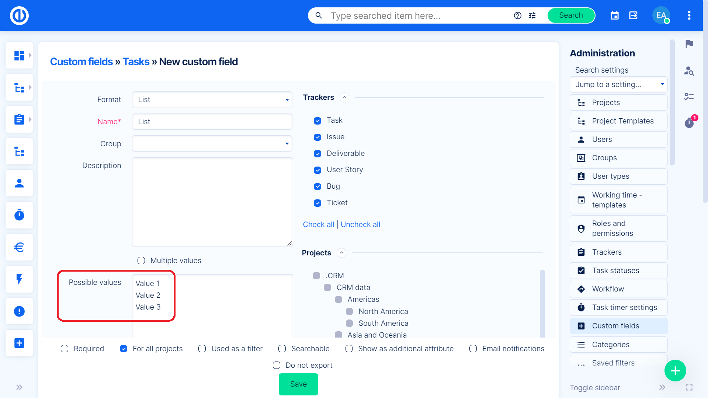The width and height of the screenshot is (708, 398).
Task: Click the Check all link
Action: click(319, 224)
